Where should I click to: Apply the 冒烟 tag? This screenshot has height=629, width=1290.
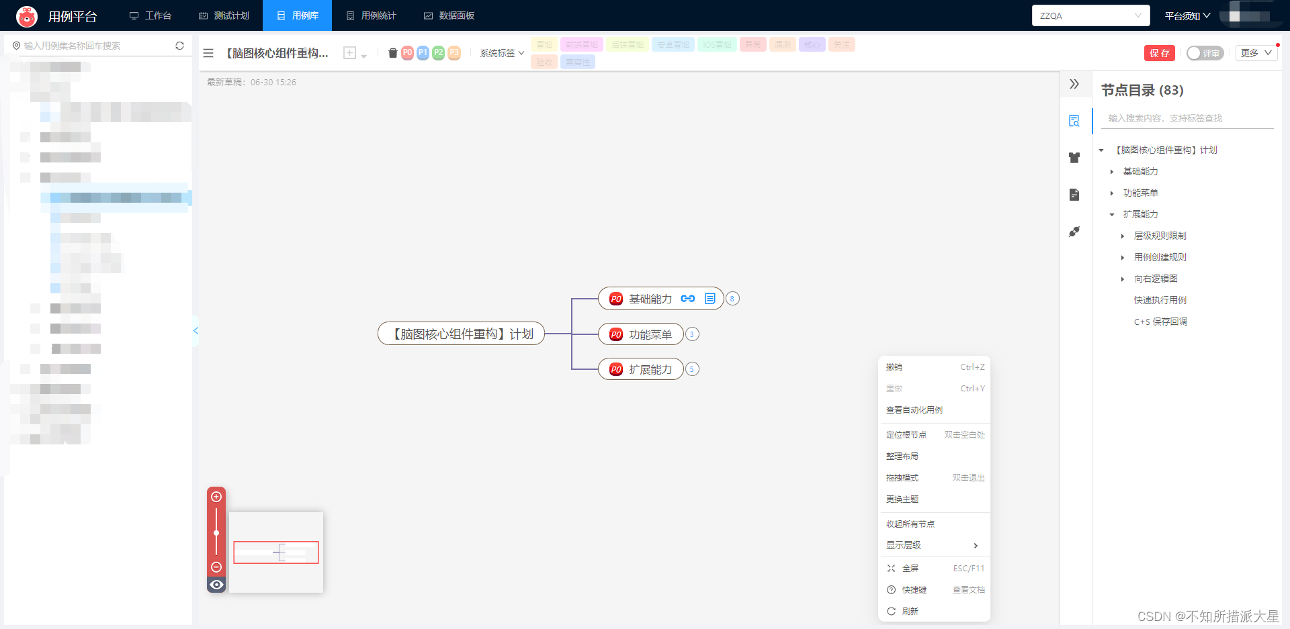[544, 45]
